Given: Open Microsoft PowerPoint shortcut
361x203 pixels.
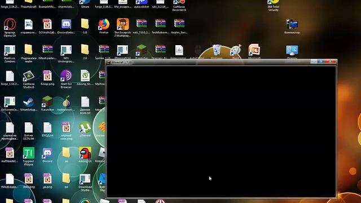Looking at the screenshot, I should coord(254,50).
